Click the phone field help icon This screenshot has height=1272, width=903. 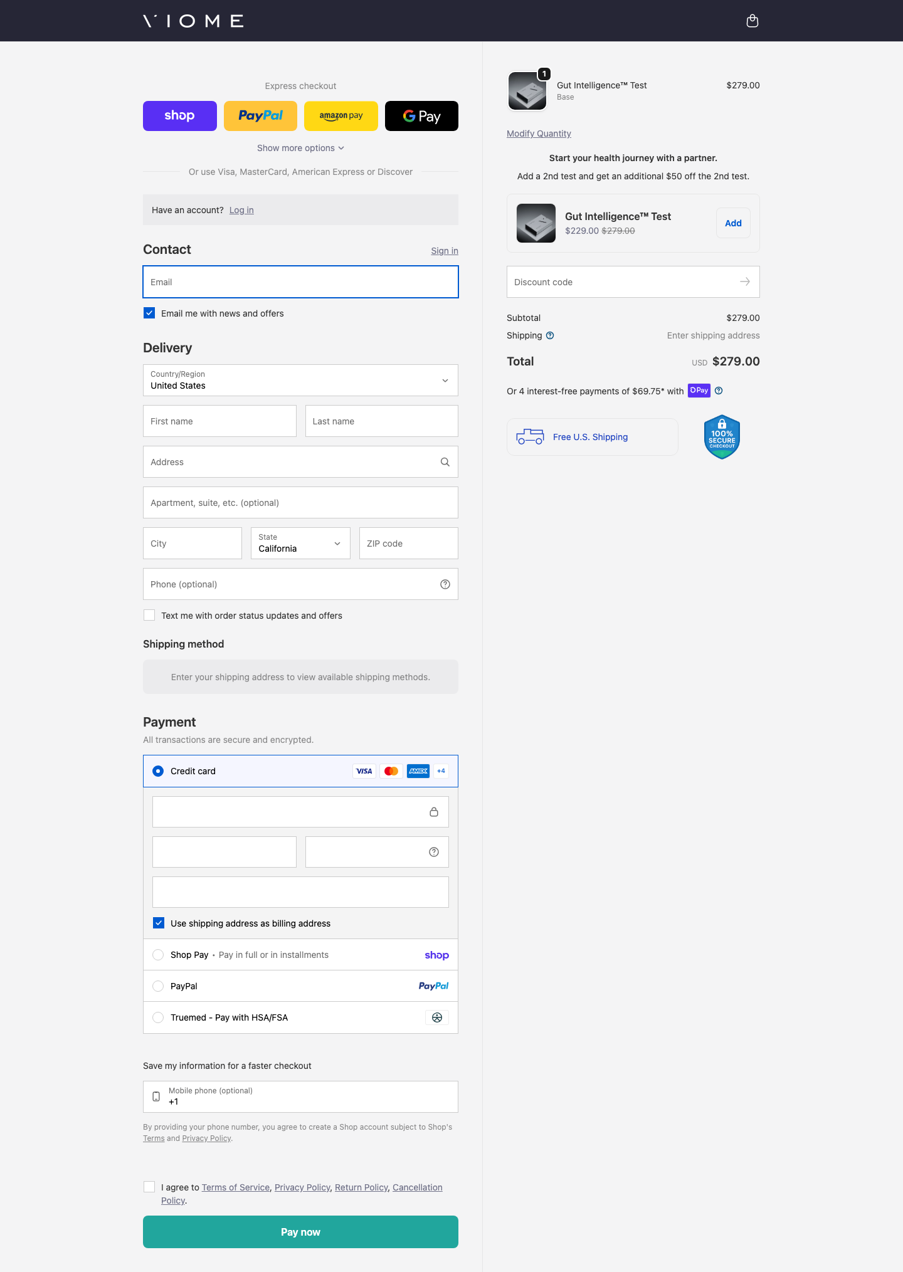445,584
